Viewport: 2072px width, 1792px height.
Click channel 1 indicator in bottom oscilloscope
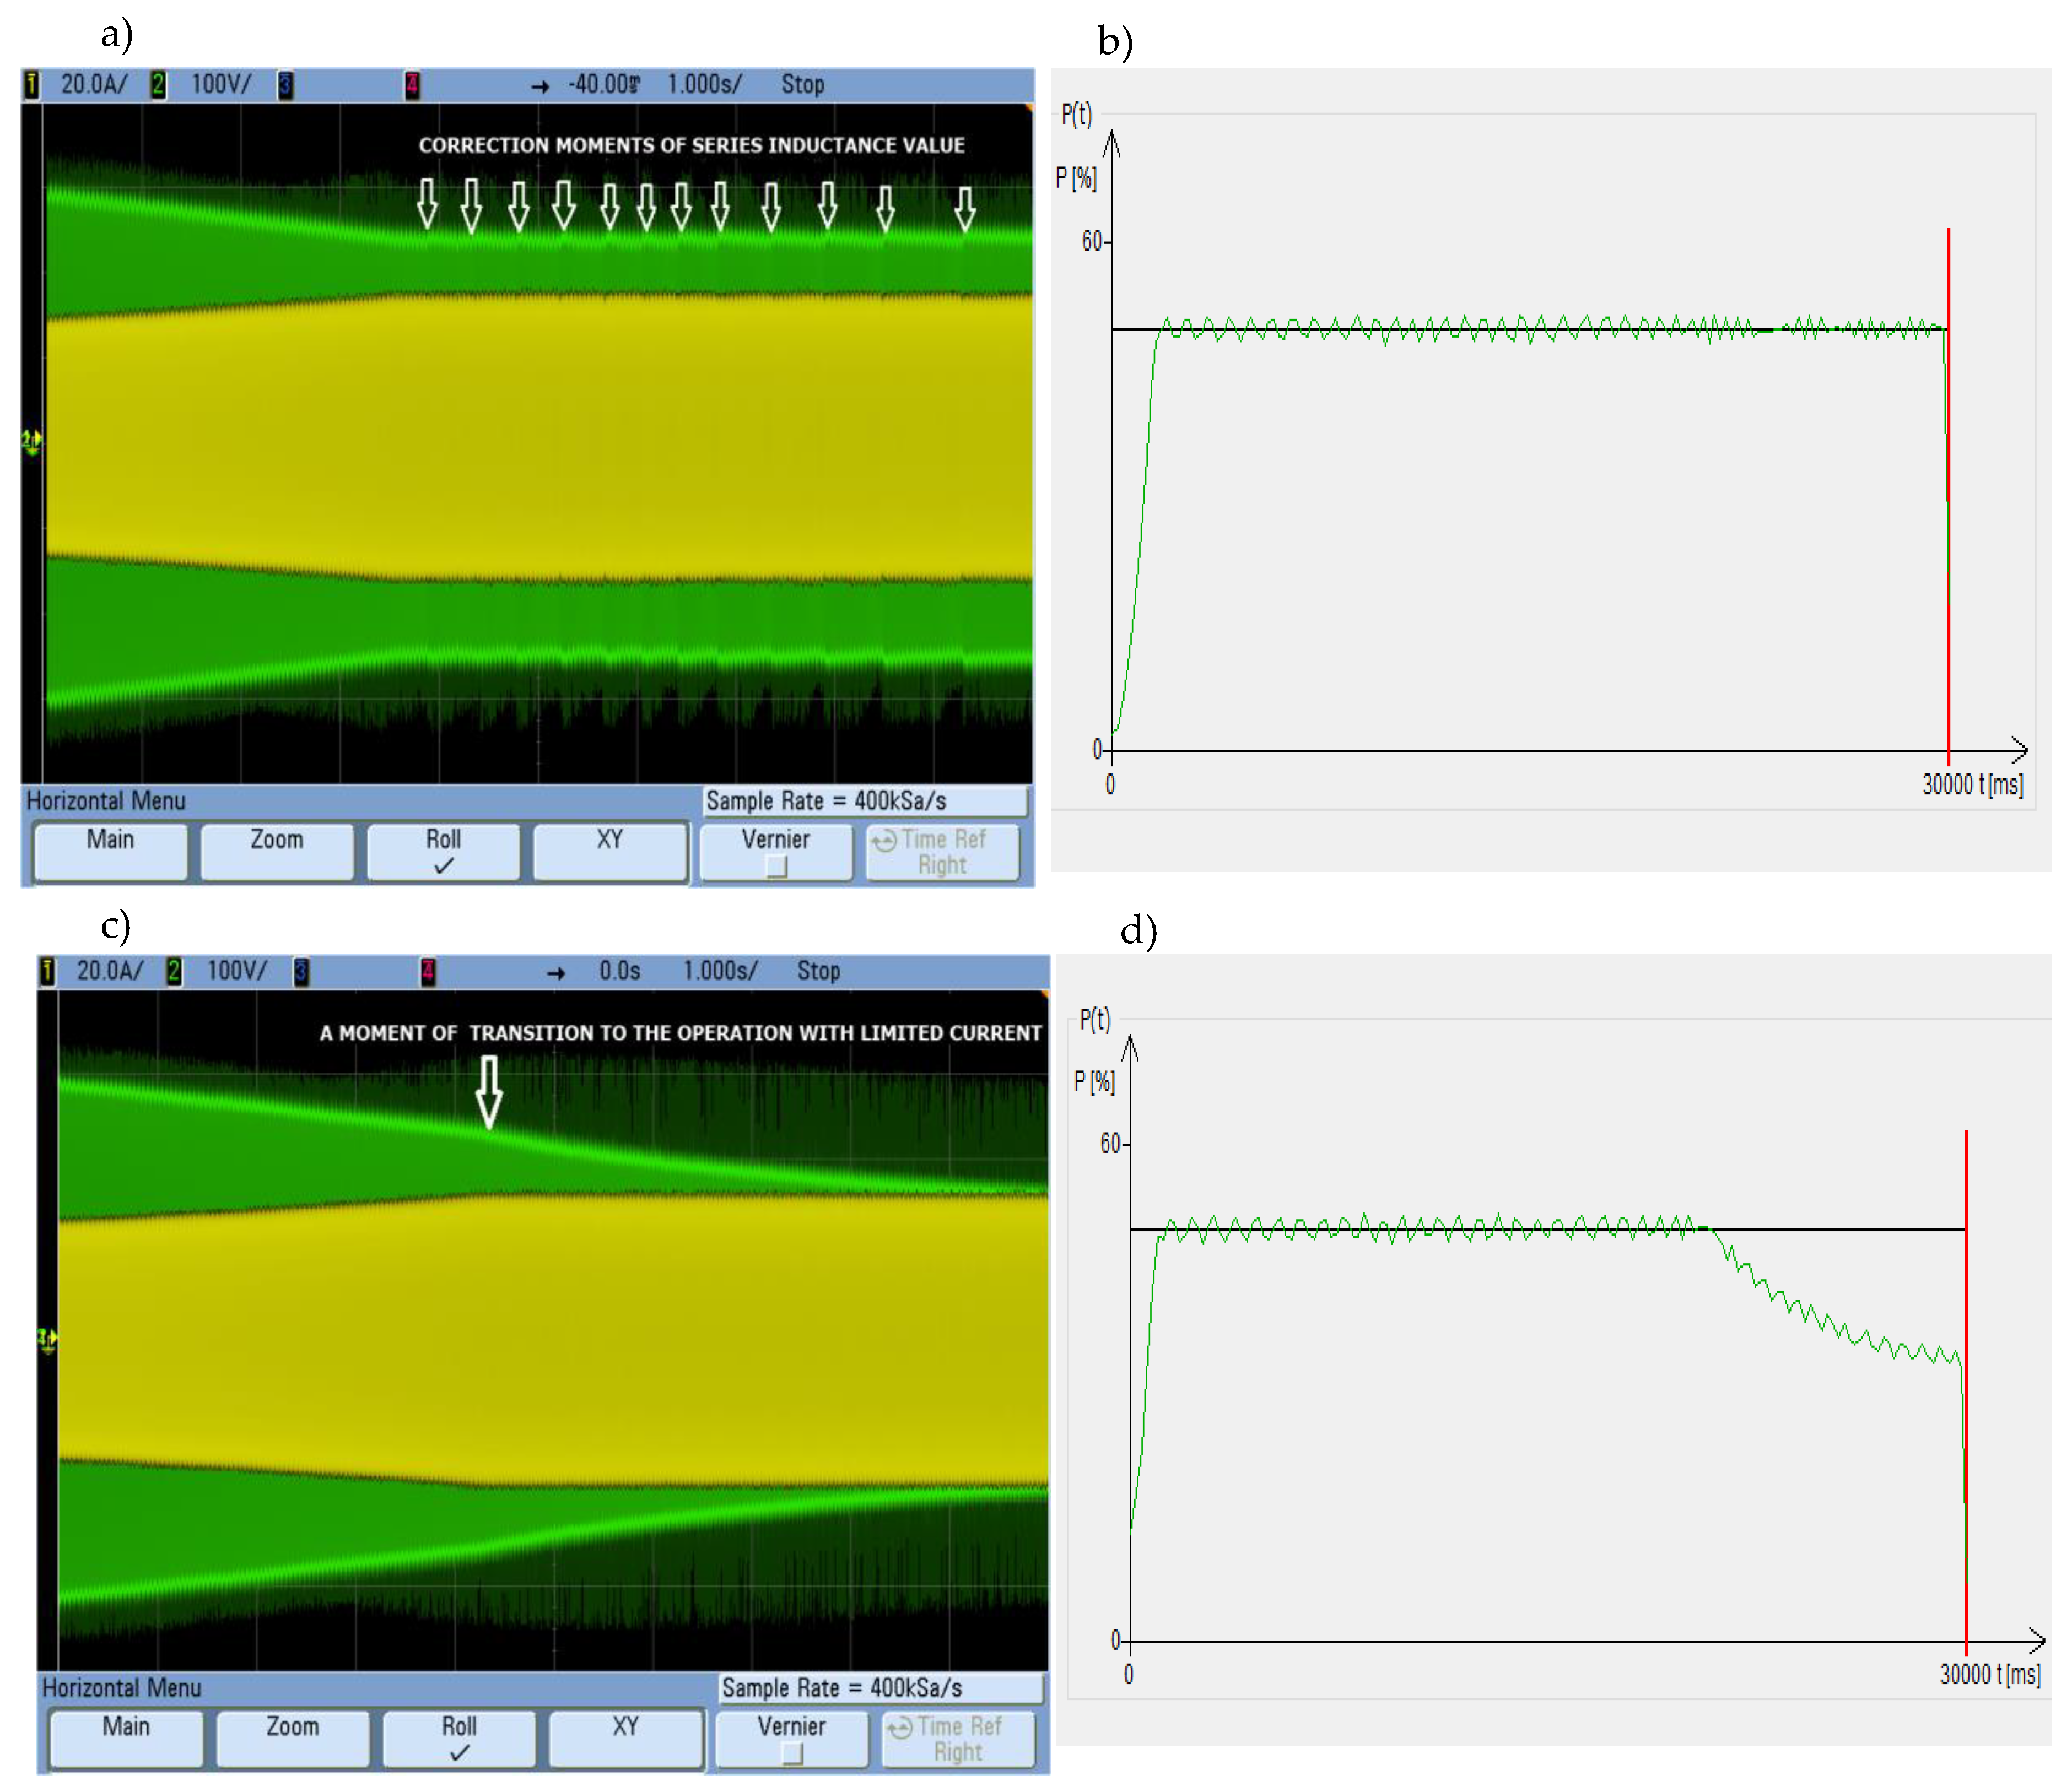tap(47, 971)
